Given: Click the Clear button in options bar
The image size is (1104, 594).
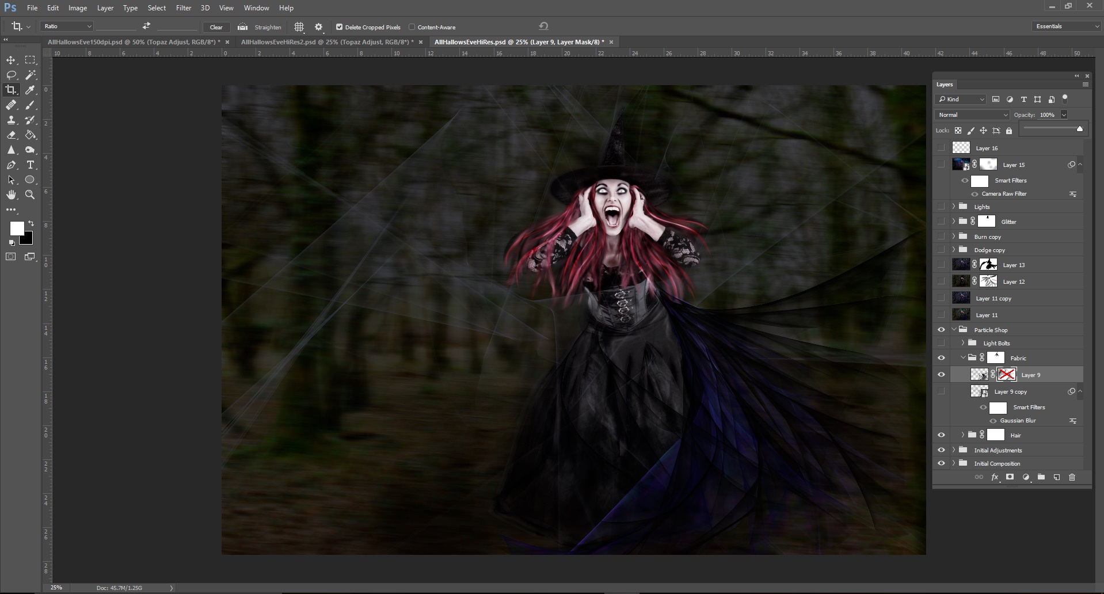Looking at the screenshot, I should [x=216, y=27].
